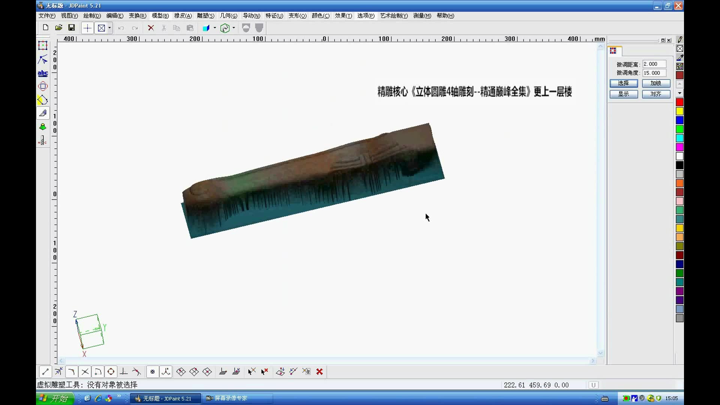
Task: Open the 雕塑(S) menu
Action: 205,16
